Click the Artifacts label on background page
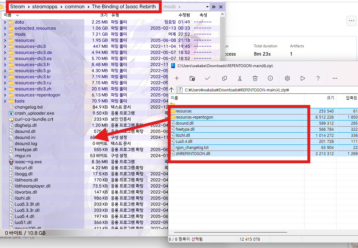This screenshot has width=358, height=248. coord(297,46)
